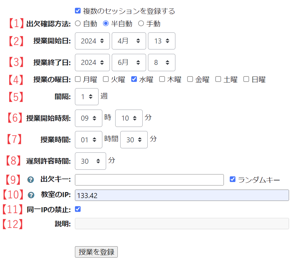Open start date year dropdown 2024
The height and width of the screenshot is (262, 301).
click(x=92, y=41)
